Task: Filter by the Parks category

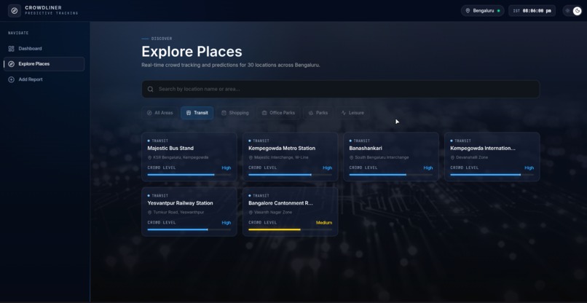Action: point(318,113)
